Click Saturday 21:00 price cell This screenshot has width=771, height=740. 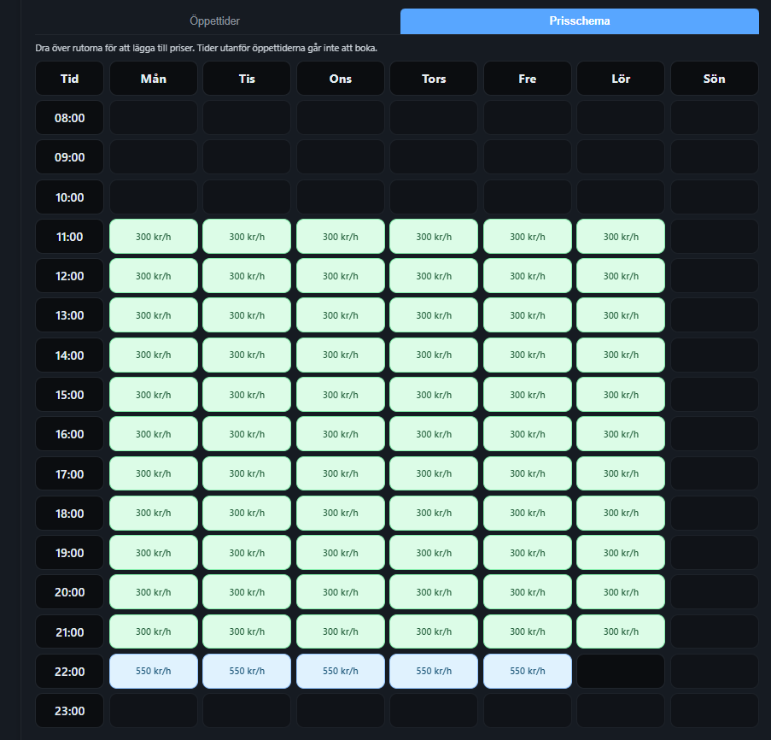click(621, 631)
